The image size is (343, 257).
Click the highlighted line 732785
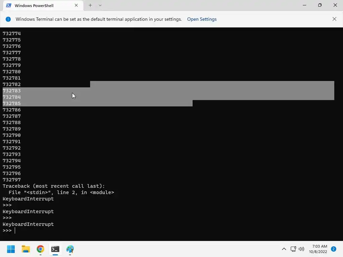[12, 103]
